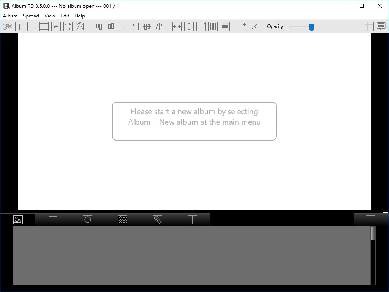Screen dimensions: 389x292
Task: Click the shrink-to-center arrows icon
Action: click(x=68, y=26)
